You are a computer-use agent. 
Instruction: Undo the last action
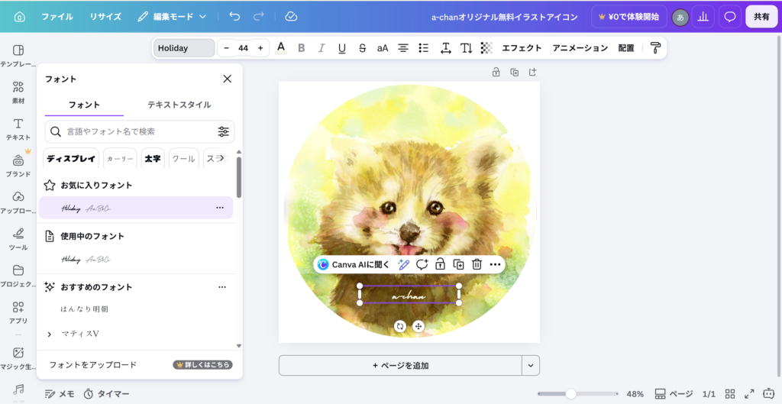coord(234,17)
